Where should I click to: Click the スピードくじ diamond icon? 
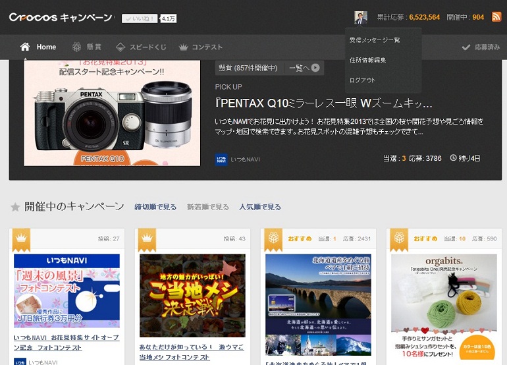point(120,47)
